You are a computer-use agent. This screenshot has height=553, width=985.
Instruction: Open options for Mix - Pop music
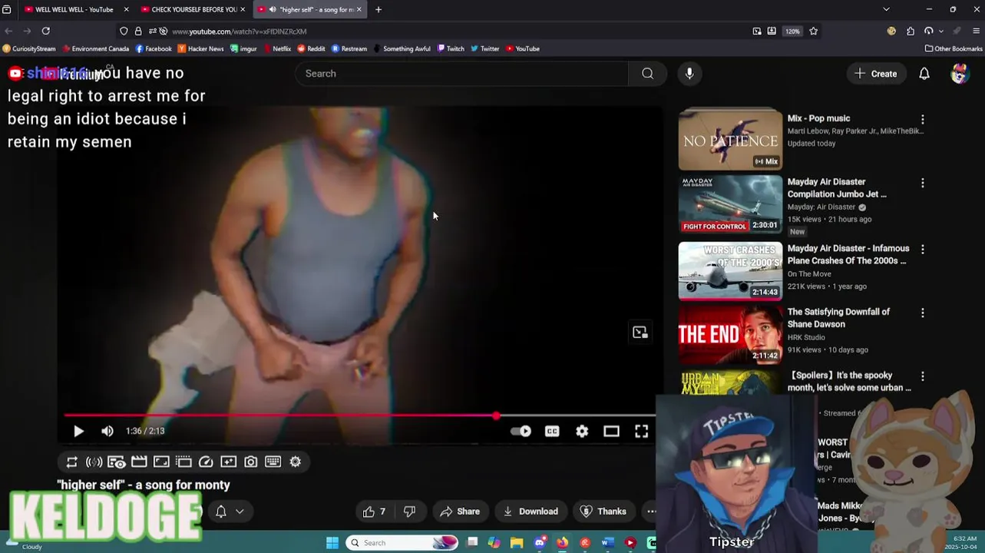point(923,120)
